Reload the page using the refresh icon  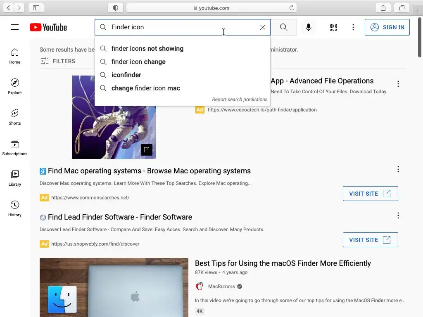point(292,8)
